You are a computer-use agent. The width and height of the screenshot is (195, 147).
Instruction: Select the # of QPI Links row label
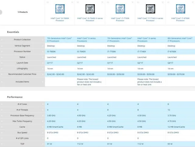22,138
